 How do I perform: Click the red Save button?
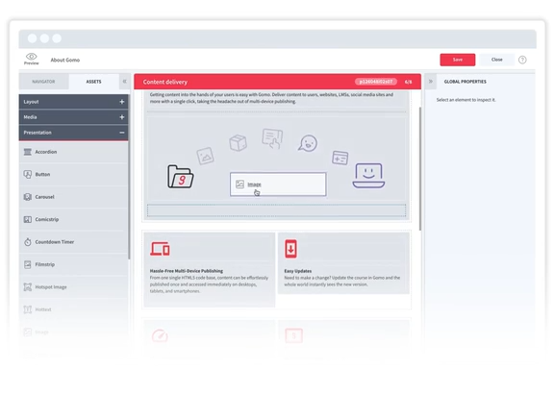point(457,60)
